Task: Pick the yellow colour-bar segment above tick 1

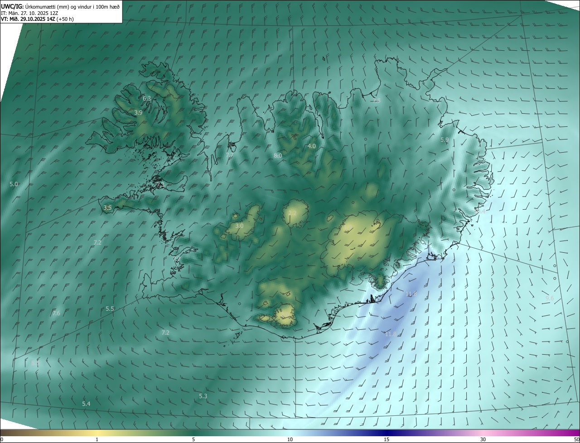Action: click(x=97, y=433)
